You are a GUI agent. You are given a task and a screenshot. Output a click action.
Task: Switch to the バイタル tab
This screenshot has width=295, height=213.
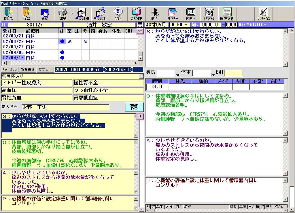coord(10,69)
